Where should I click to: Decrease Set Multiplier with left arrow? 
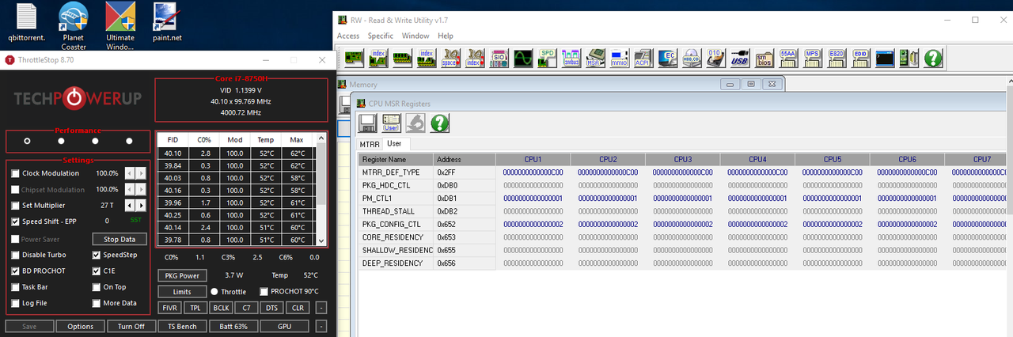coord(131,206)
